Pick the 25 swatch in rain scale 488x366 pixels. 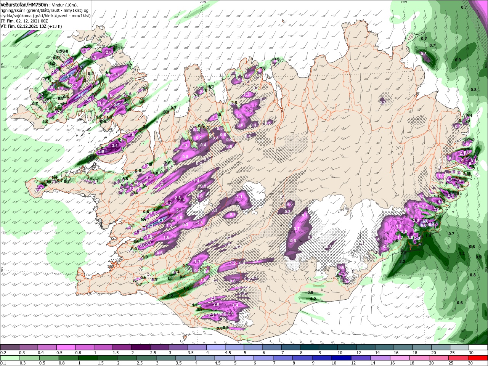click(x=458, y=358)
